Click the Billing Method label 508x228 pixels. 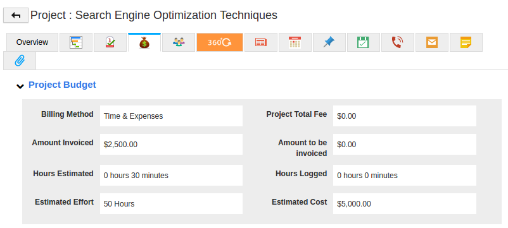[67, 114]
